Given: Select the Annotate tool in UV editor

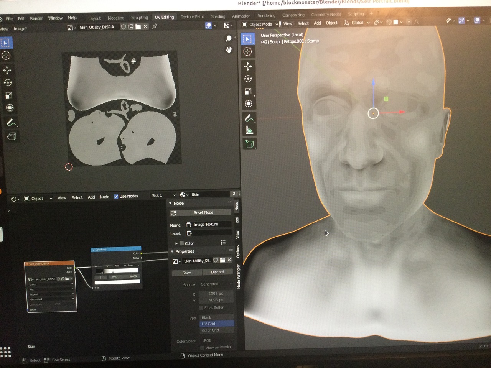Looking at the screenshot, I should pos(10,123).
